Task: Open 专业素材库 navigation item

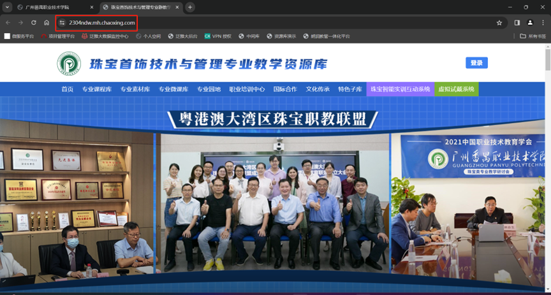Action: pyautogui.click(x=135, y=89)
